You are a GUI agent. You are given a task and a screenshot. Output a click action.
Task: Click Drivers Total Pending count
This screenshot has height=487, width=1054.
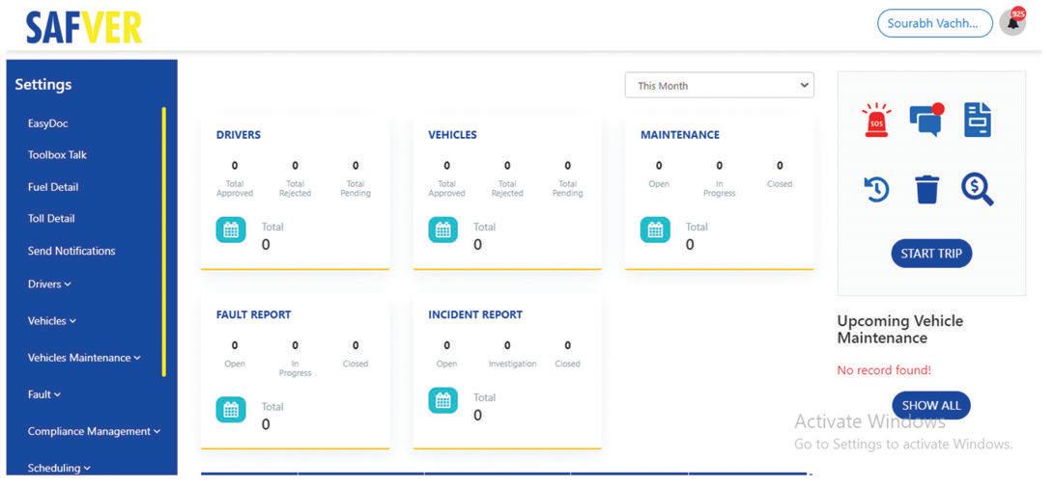(356, 166)
